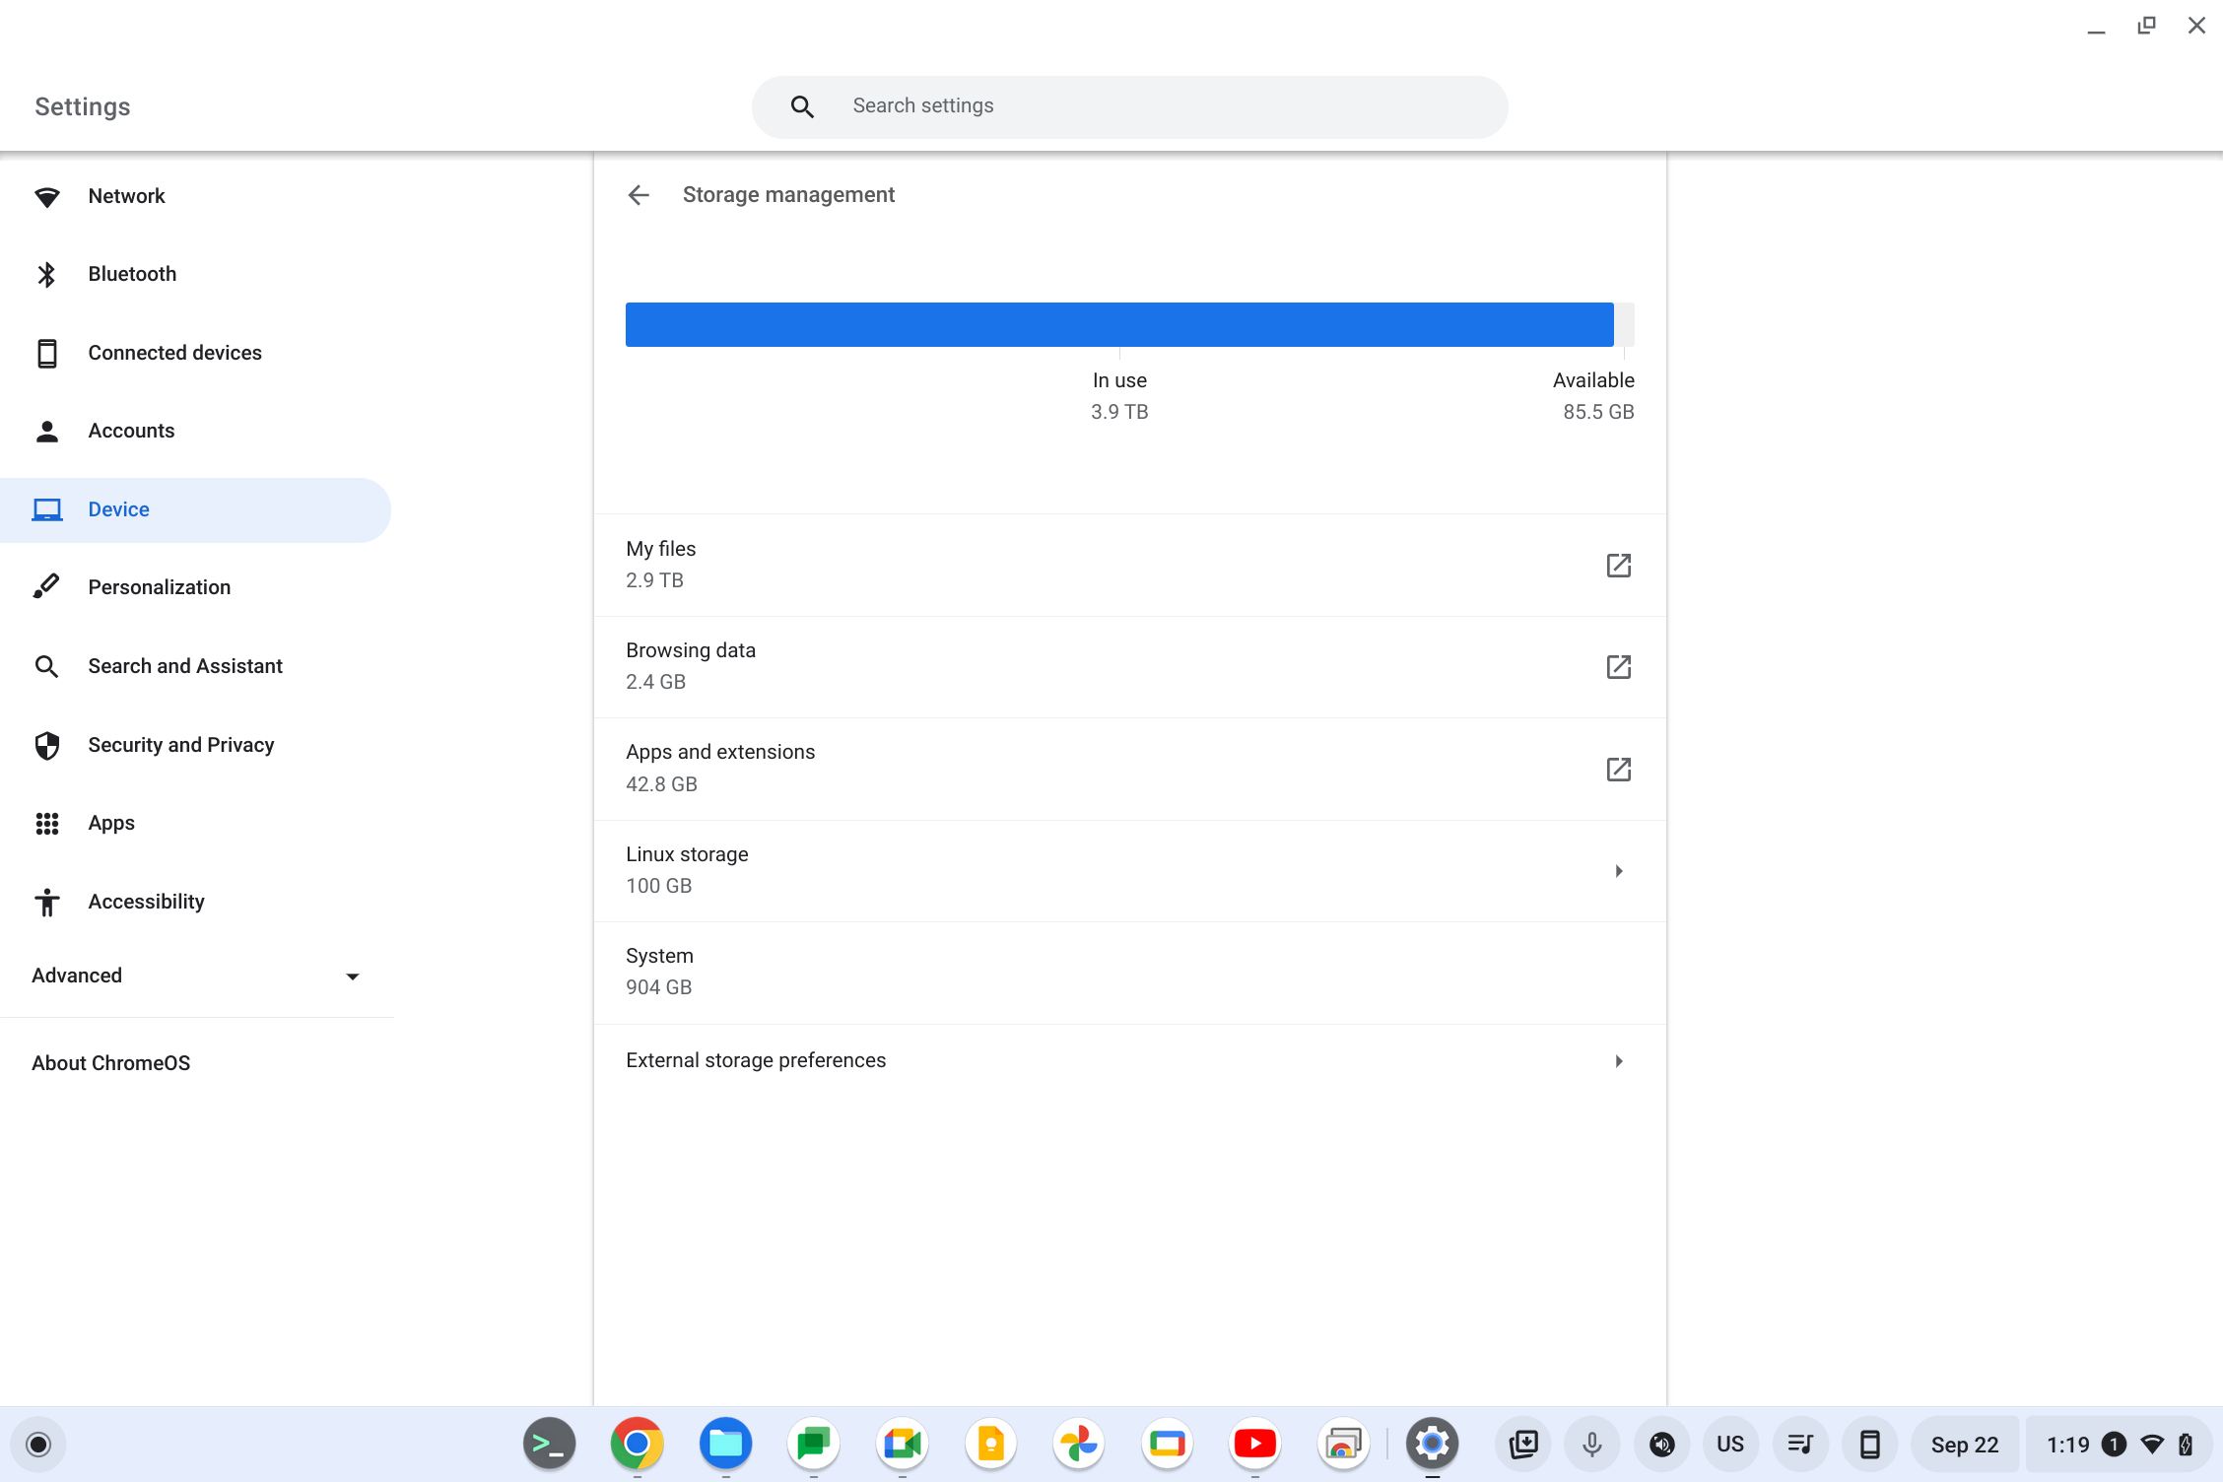Go back from Storage management

[x=639, y=194]
